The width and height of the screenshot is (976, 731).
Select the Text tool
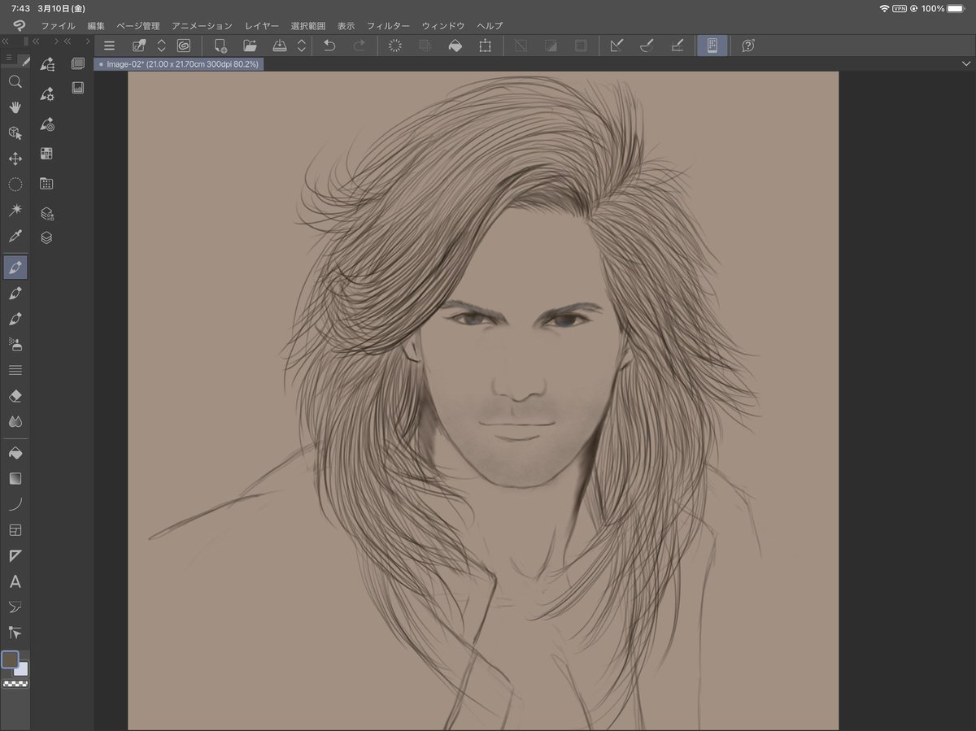(15, 582)
